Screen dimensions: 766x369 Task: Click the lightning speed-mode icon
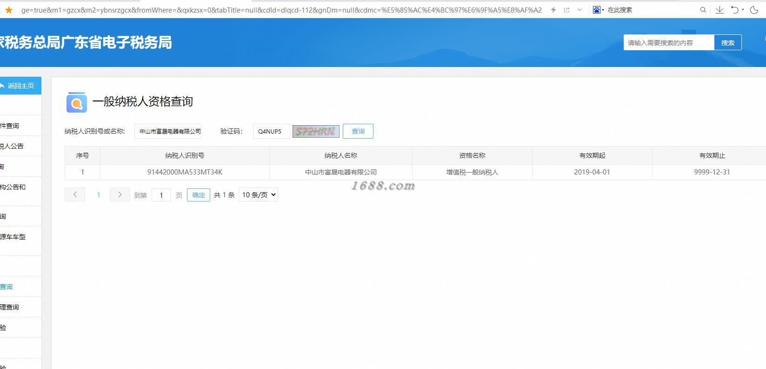pos(553,10)
